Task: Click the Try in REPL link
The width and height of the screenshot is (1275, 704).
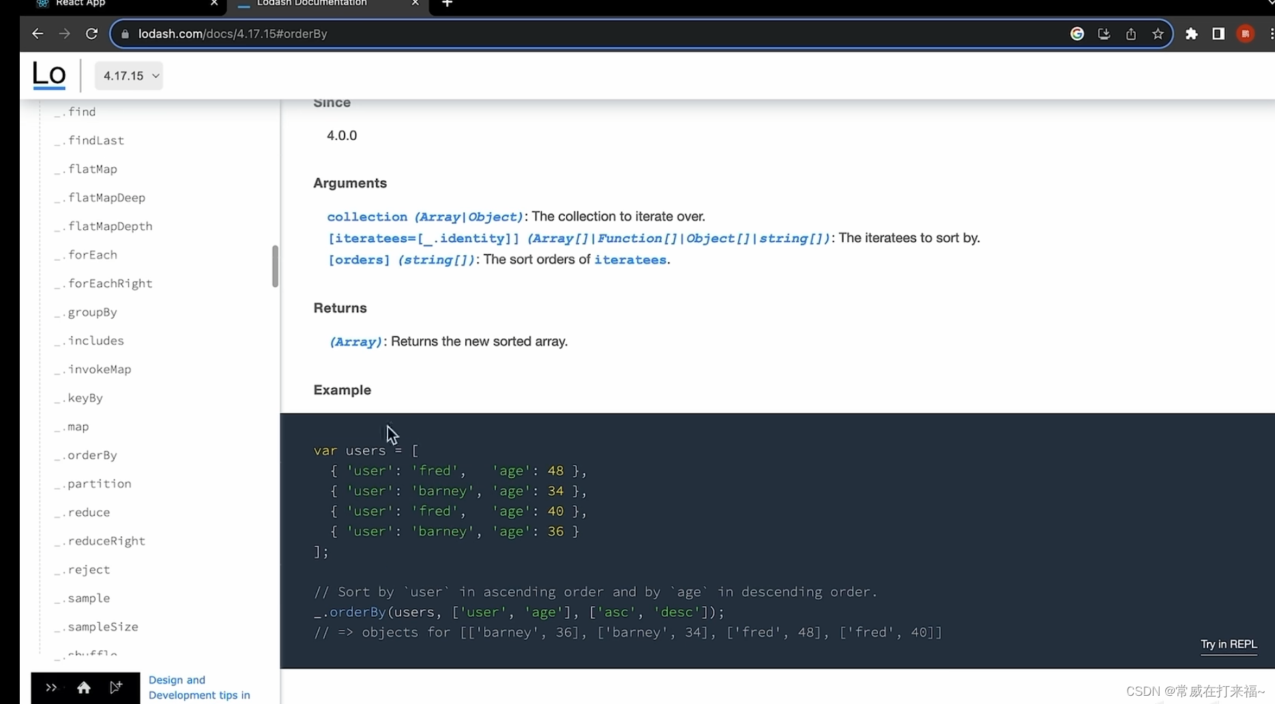Action: click(x=1229, y=645)
